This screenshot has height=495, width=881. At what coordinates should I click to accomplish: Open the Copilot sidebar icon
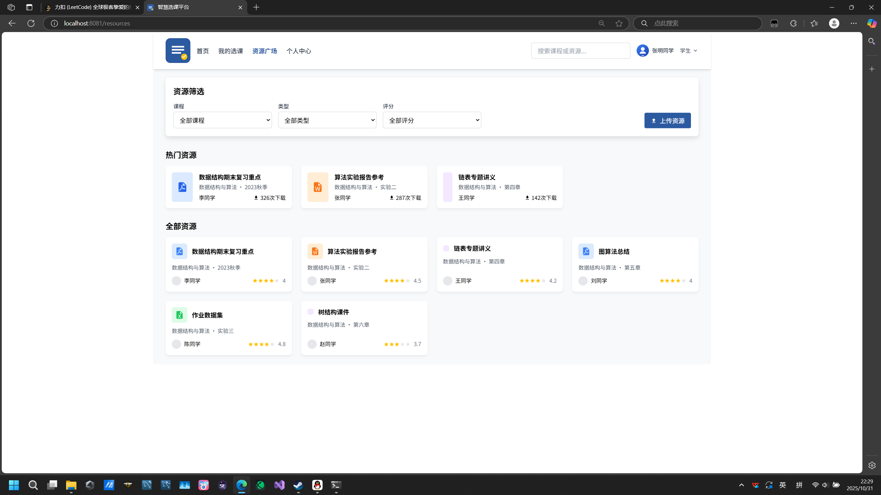click(871, 23)
